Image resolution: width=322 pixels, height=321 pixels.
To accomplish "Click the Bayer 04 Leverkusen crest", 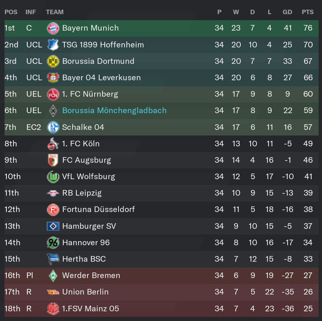I will (x=53, y=78).
